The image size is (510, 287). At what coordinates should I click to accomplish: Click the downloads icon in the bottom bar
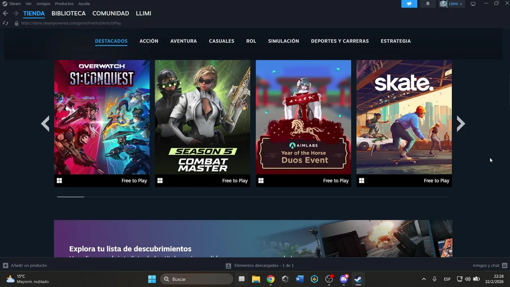tap(228, 265)
